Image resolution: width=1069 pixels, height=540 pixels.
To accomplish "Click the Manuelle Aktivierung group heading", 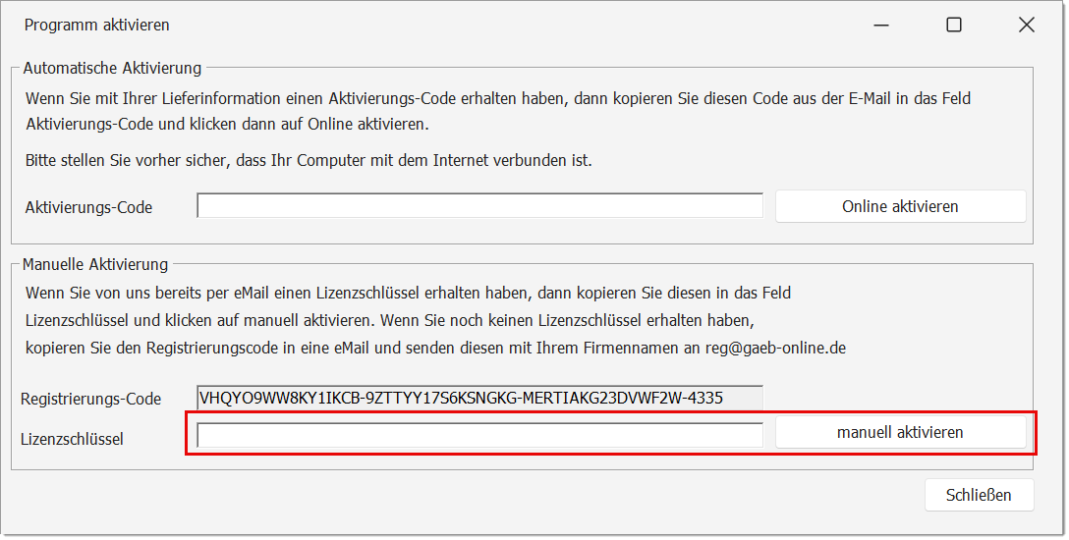I will coord(95,264).
